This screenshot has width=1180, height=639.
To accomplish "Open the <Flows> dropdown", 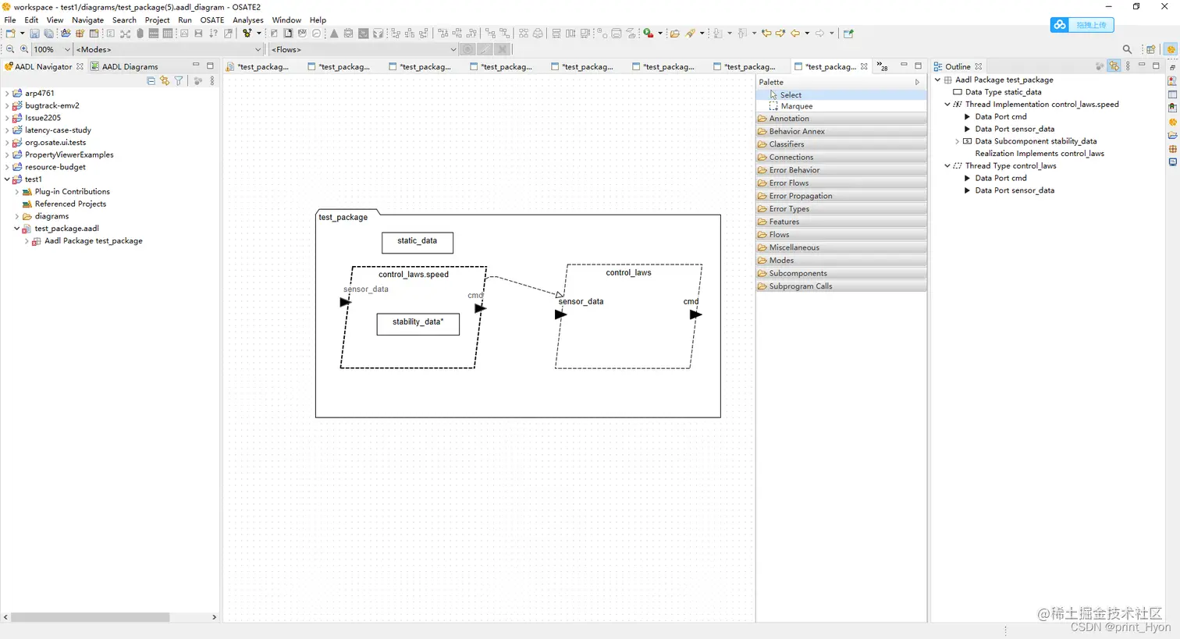I will pyautogui.click(x=453, y=49).
